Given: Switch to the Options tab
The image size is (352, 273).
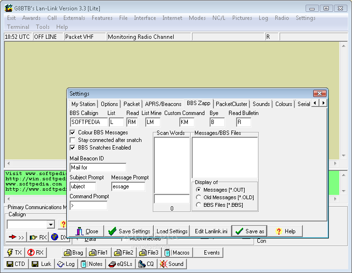Looking at the screenshot, I should (109, 104).
